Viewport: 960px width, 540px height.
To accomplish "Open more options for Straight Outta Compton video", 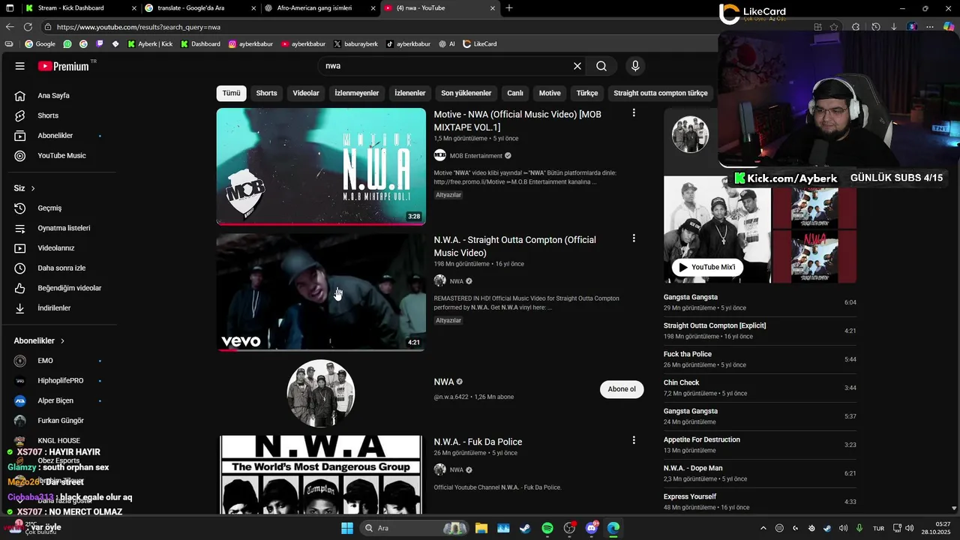I will (x=634, y=238).
